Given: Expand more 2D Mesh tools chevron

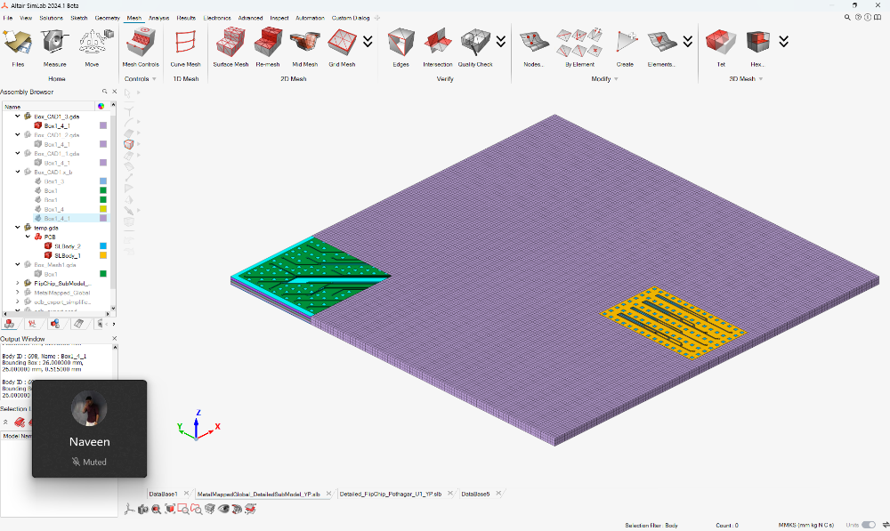Looking at the screenshot, I should 368,42.
